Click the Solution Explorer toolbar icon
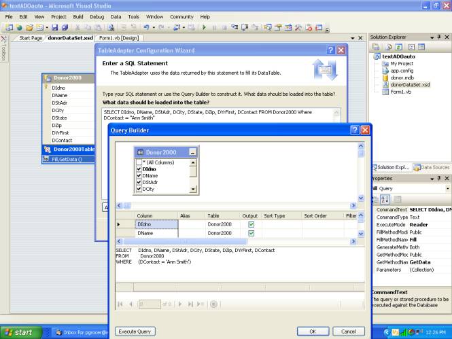Screen dimensions: 452x339 click(268, 27)
